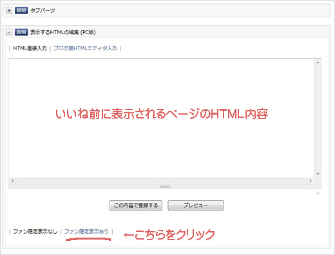Click the vertical scrollbar down arrow
The image size is (335, 255).
(x=318, y=174)
